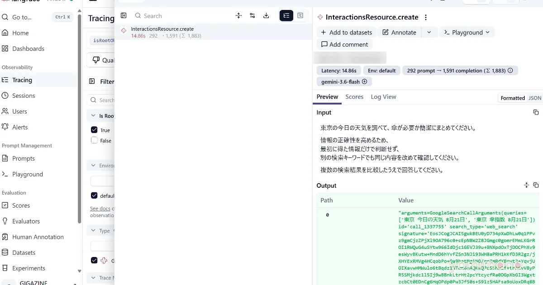Click the gemini-3.6-flash model badge
This screenshot has height=285, width=543.
coord(344,82)
